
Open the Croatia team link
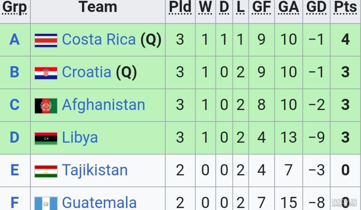(x=87, y=72)
